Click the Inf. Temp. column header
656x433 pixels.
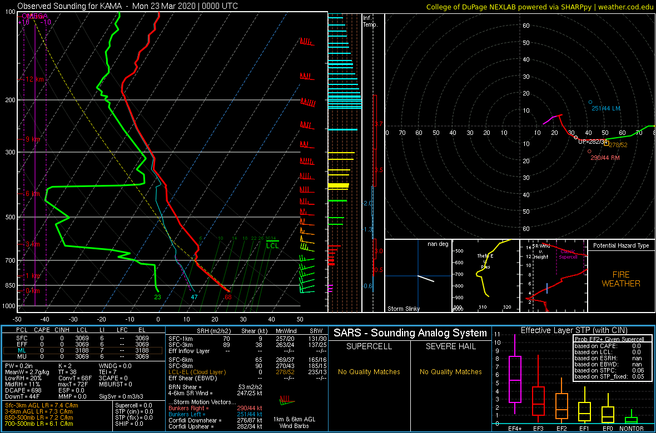pos(370,22)
